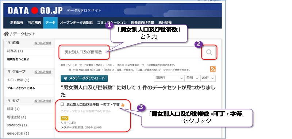Filter by 総務省 (1) organization
The width and height of the screenshot is (292, 139).
[x=15, y=51]
